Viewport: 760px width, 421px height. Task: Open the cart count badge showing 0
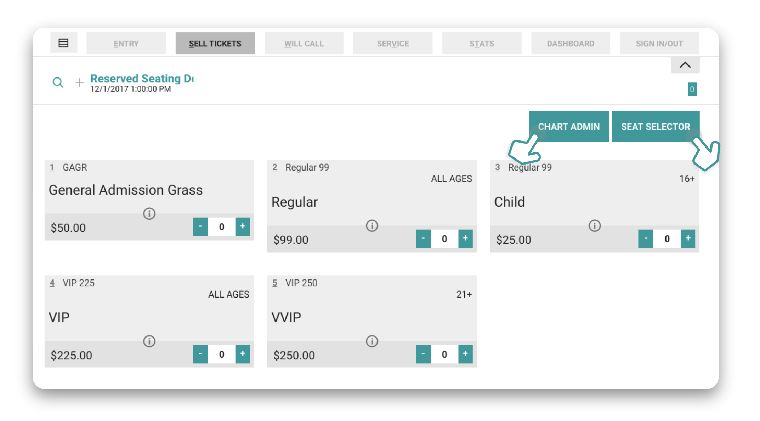click(692, 89)
